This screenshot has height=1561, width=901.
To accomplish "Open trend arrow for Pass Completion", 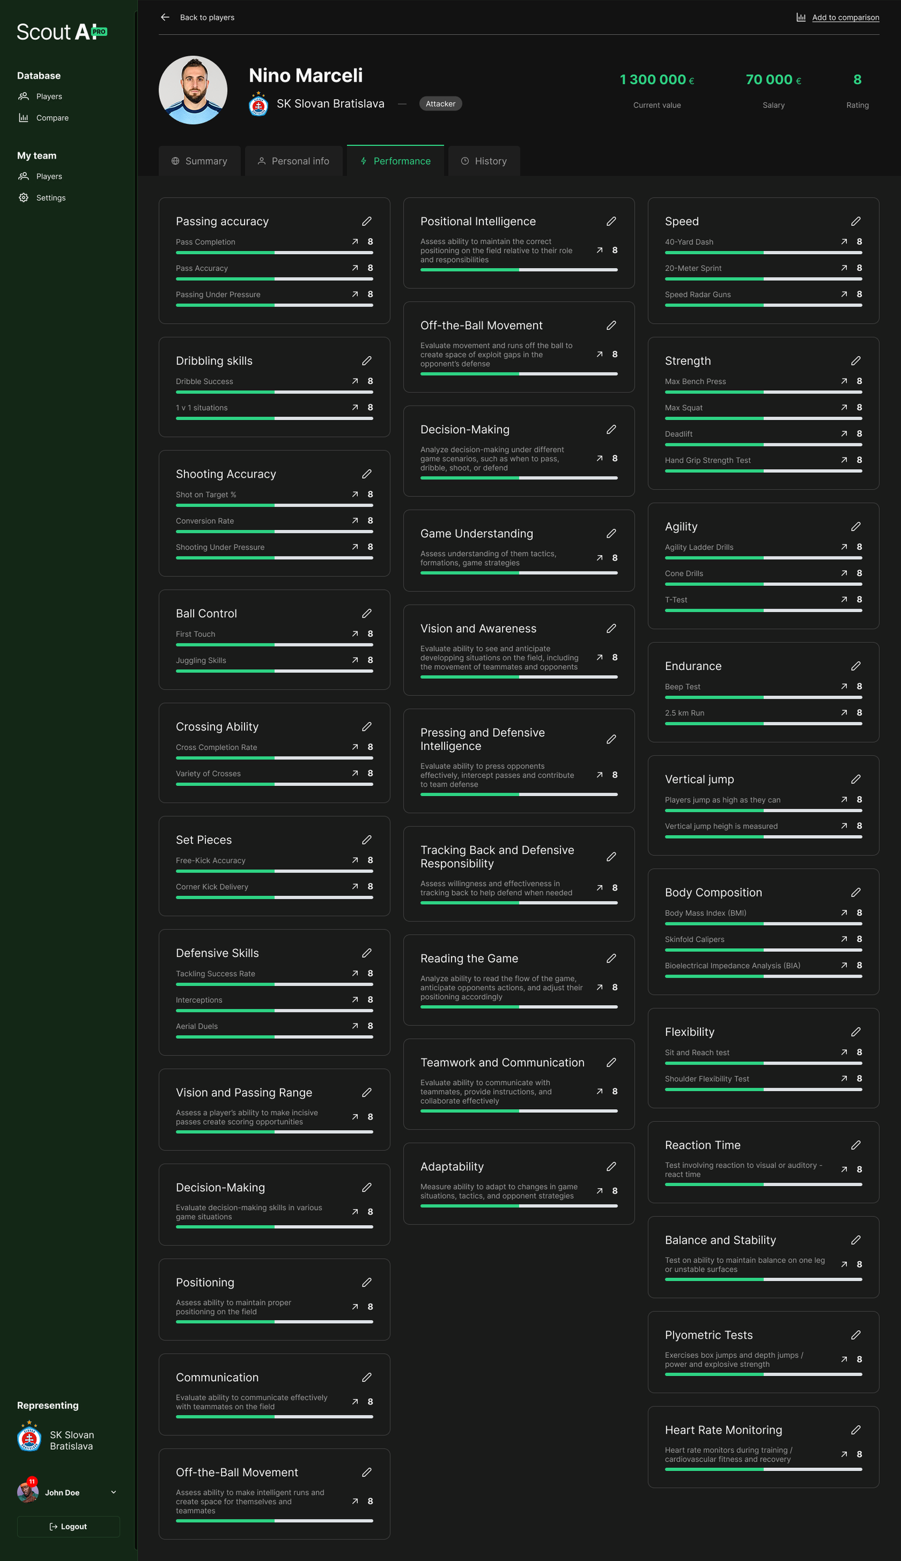I will click(354, 242).
